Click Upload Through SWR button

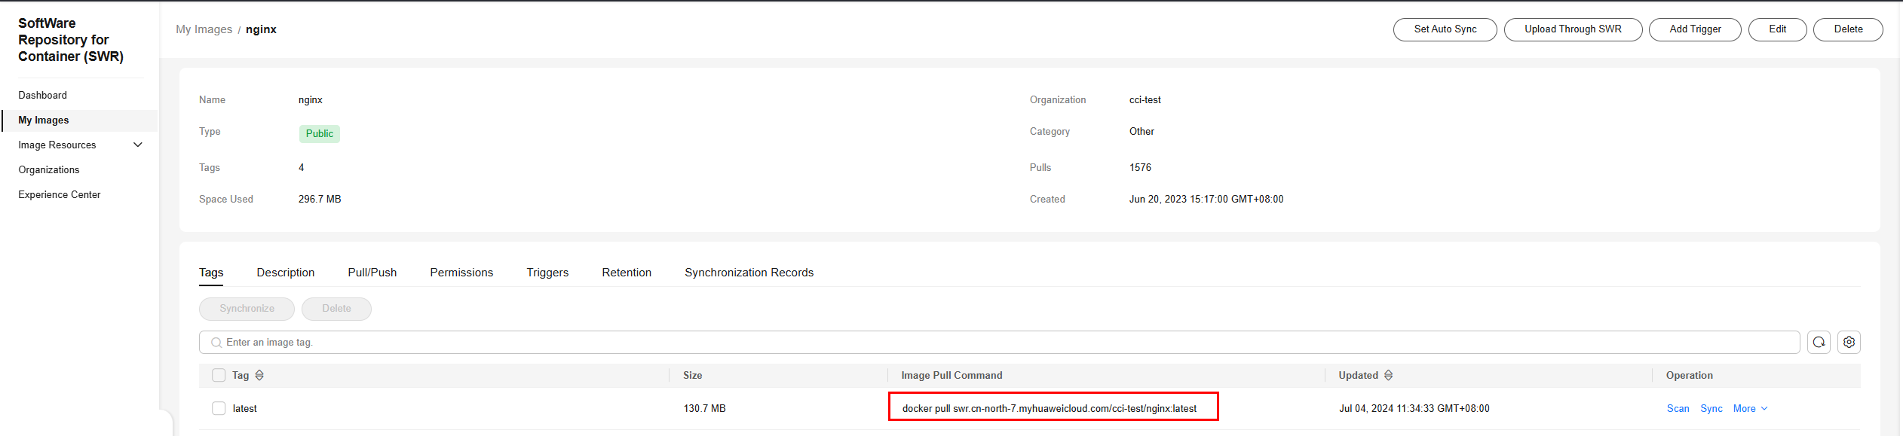[1573, 29]
